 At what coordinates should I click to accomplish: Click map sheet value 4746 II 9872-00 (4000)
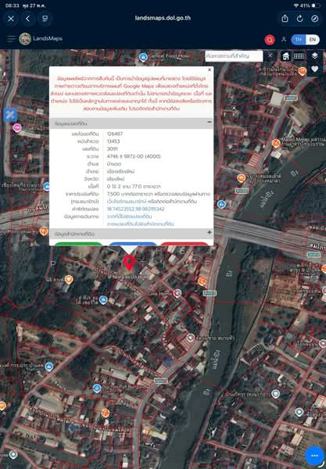(x=134, y=156)
